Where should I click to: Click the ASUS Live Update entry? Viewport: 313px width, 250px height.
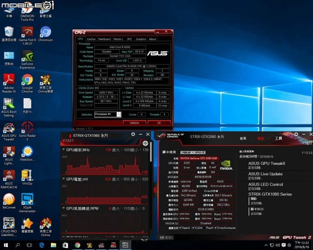tap(265, 174)
